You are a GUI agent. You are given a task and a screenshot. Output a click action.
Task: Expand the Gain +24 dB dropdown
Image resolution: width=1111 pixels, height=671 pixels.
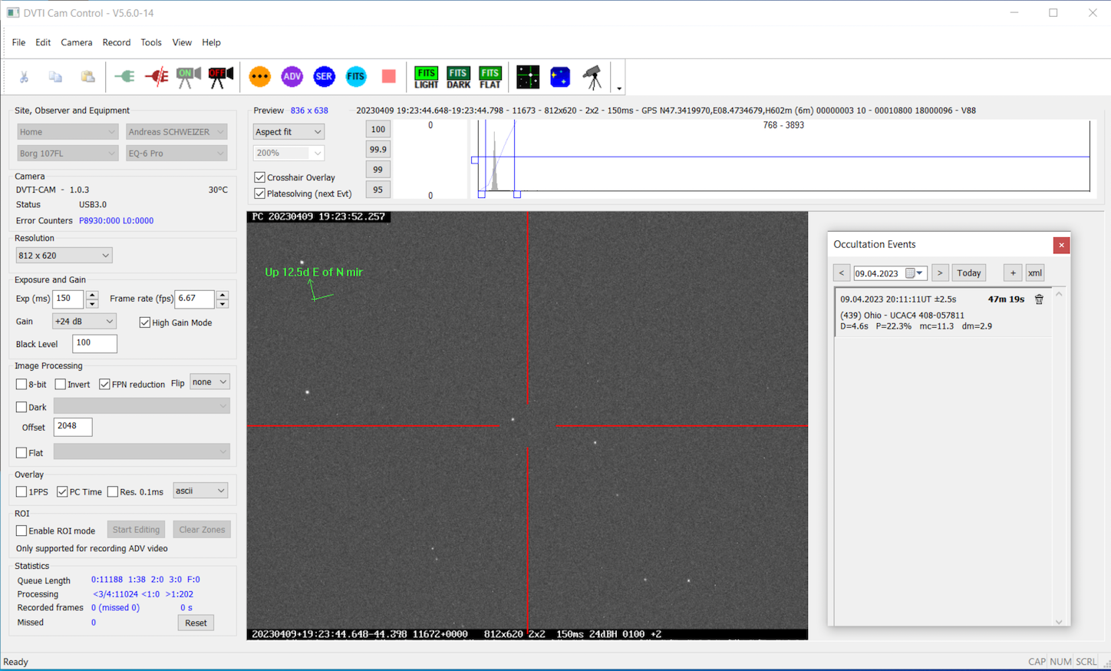pos(84,322)
